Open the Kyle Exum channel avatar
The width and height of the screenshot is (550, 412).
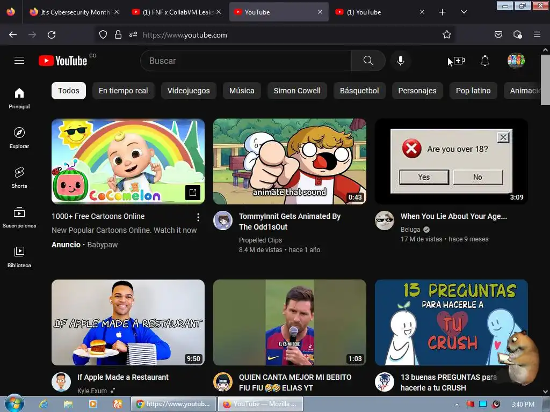tap(61, 381)
